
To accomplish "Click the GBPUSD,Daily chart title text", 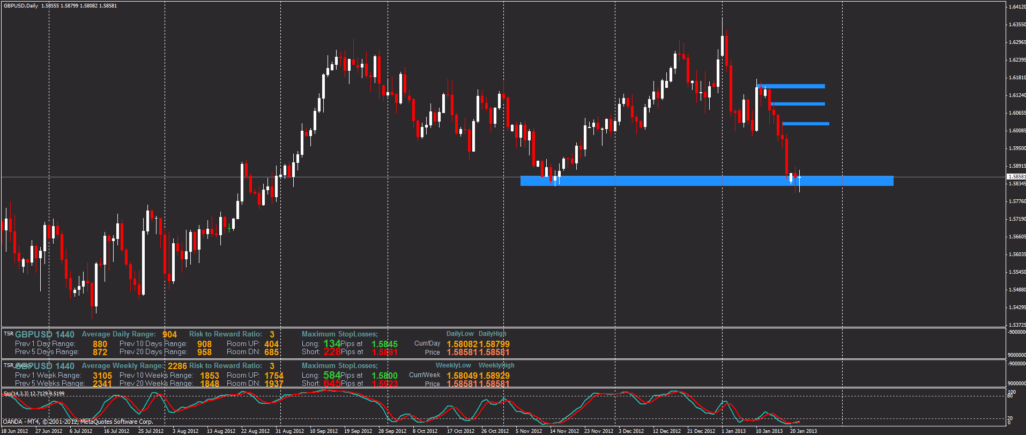I will coord(20,6).
